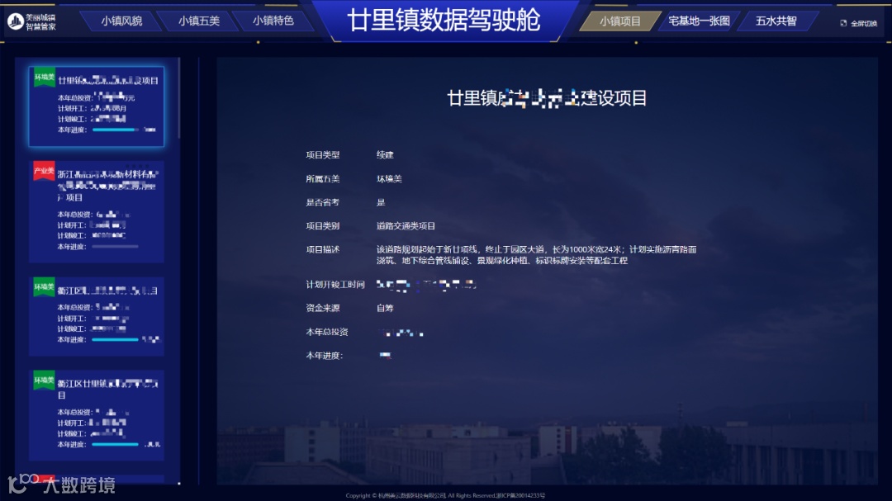Open the 衢江区廿里镇 project card

(x=96, y=415)
